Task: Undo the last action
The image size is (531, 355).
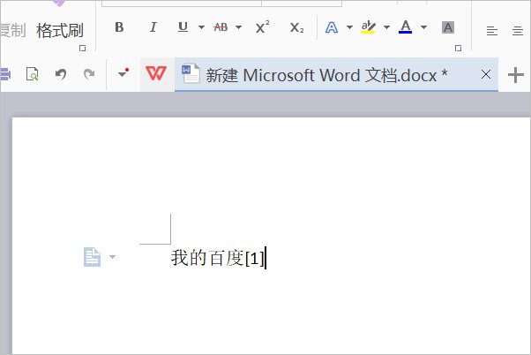Action: pos(60,74)
